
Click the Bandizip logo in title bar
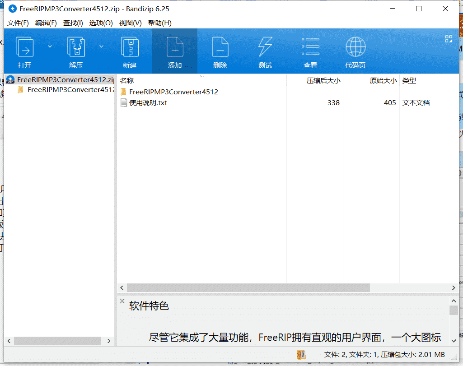12,9
